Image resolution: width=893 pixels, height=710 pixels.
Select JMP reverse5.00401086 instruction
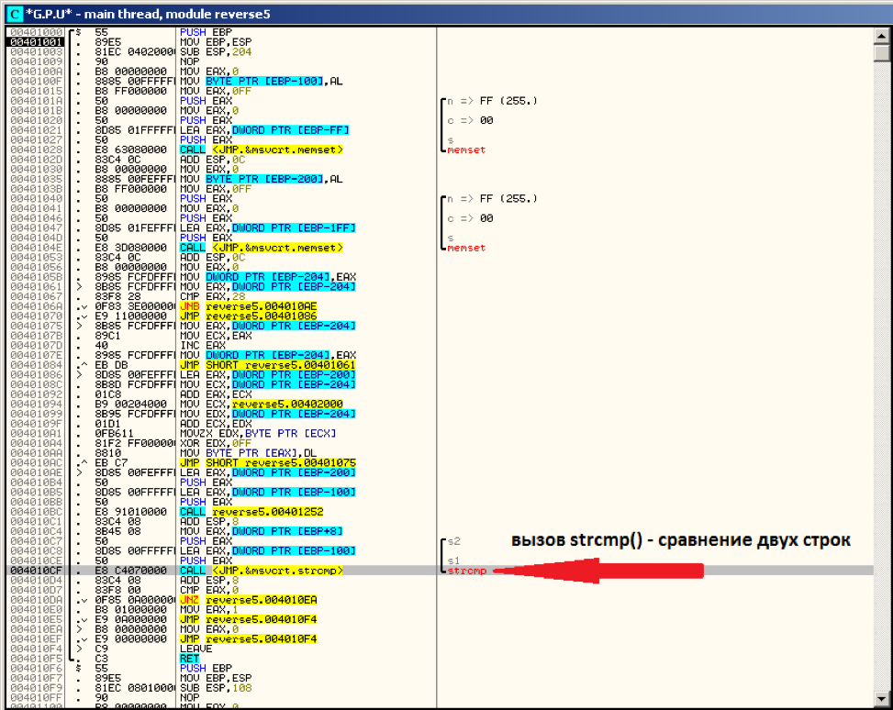(x=249, y=316)
